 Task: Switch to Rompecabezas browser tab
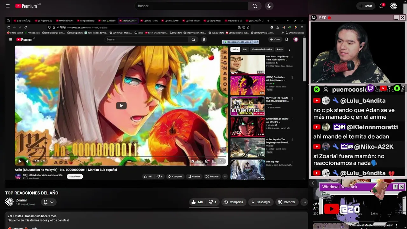(86, 21)
